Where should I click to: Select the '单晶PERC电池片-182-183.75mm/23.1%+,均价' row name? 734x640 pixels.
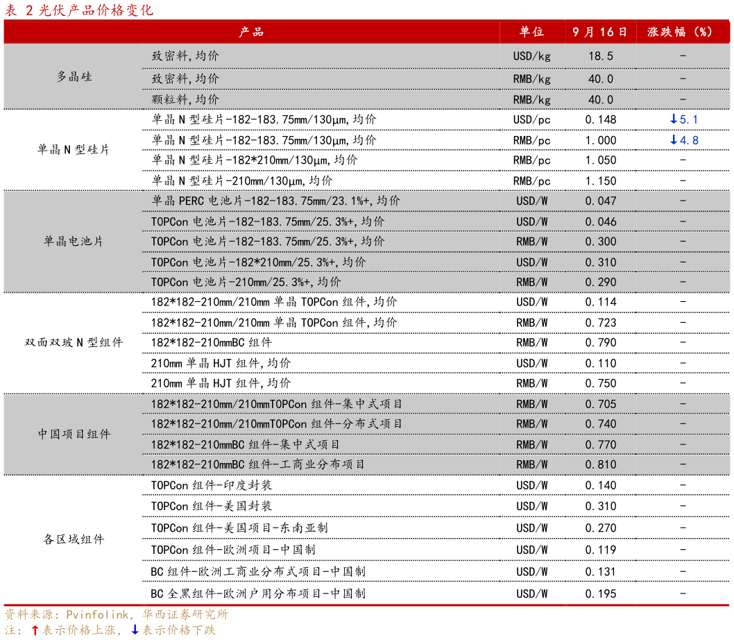[x=275, y=201]
